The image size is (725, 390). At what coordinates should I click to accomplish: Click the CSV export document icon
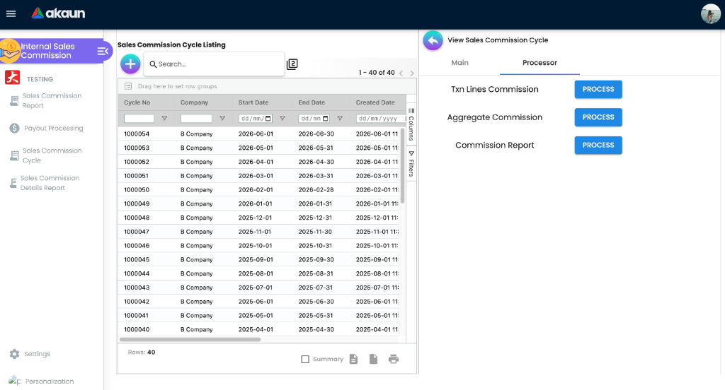click(354, 359)
